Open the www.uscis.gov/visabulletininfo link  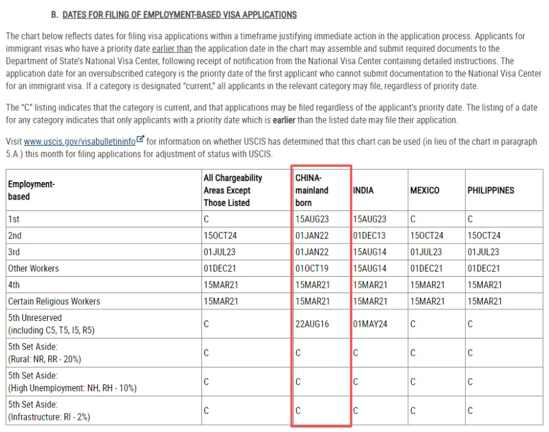(79, 141)
